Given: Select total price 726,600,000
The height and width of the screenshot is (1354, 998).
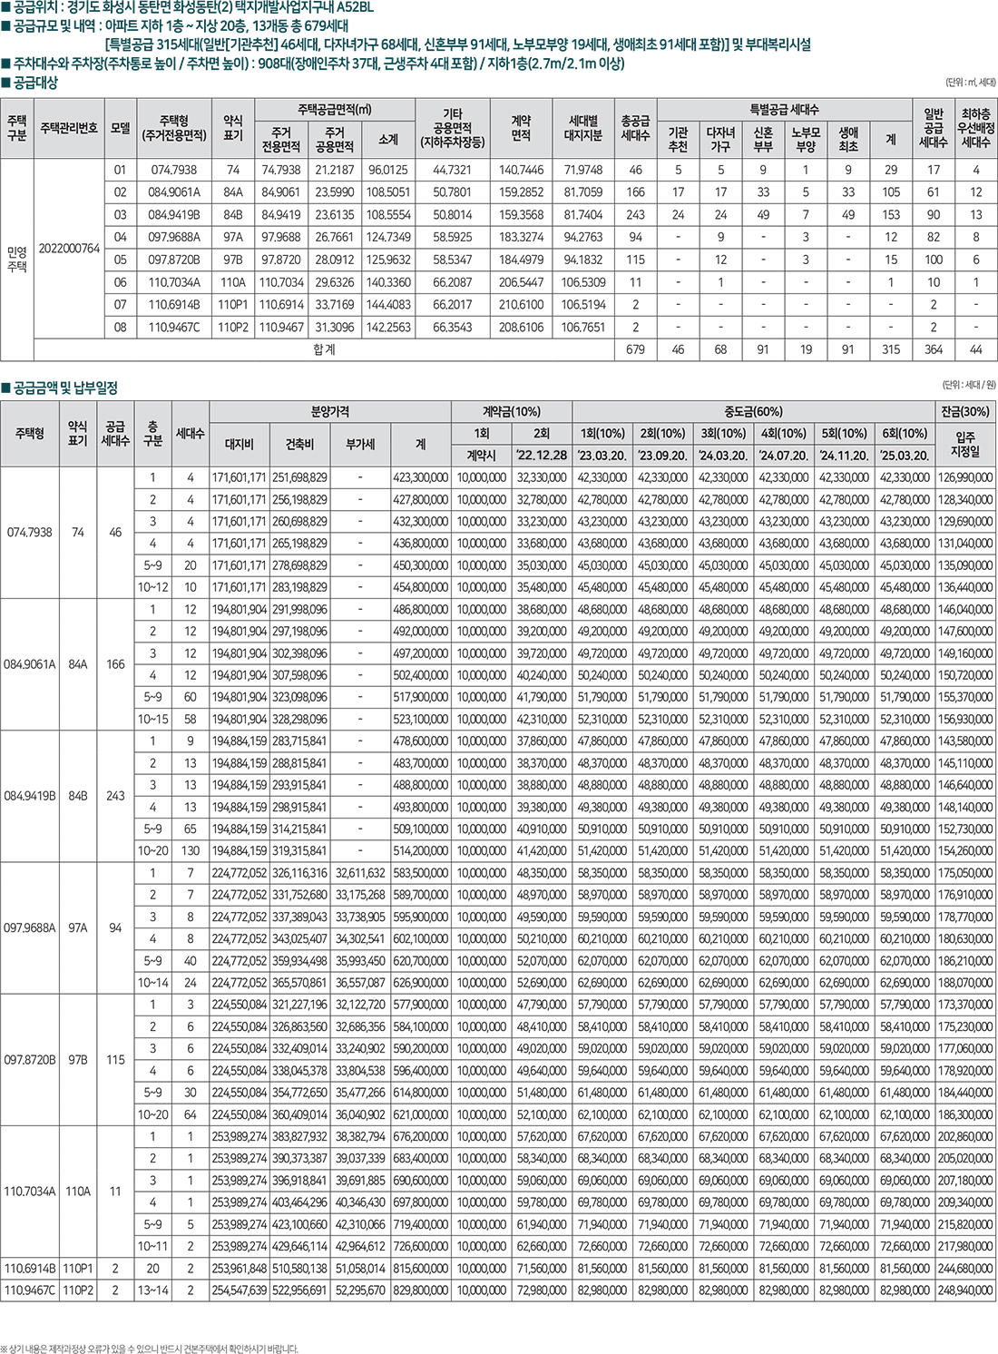Looking at the screenshot, I should click(421, 1247).
